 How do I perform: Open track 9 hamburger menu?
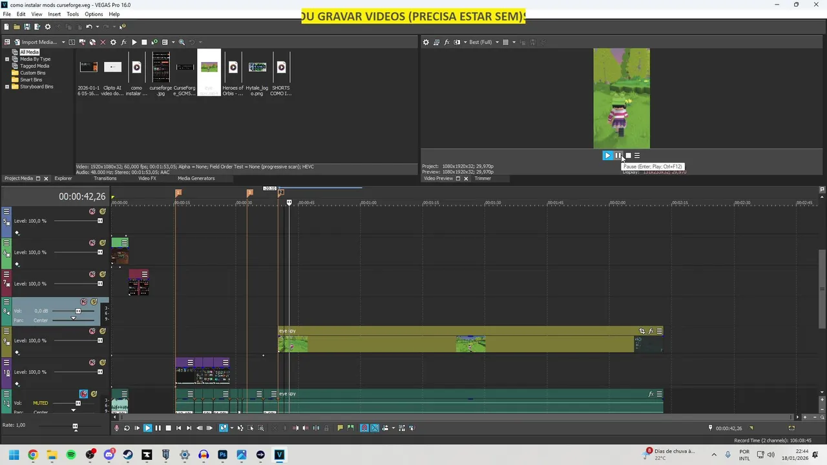6,331
